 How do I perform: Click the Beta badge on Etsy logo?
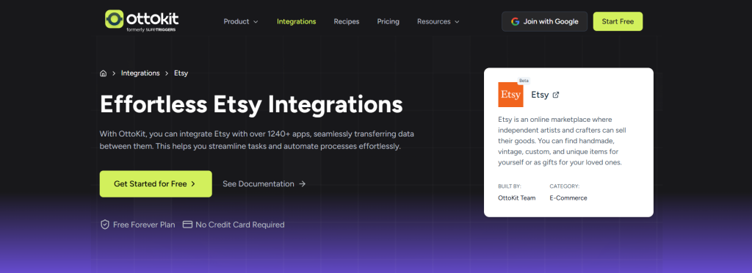524,81
